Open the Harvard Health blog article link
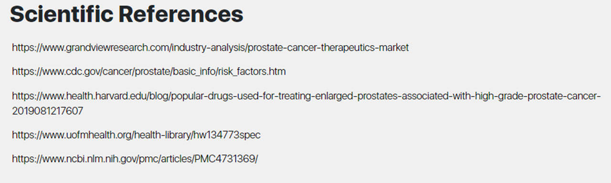This screenshot has width=611, height=183. point(306,104)
